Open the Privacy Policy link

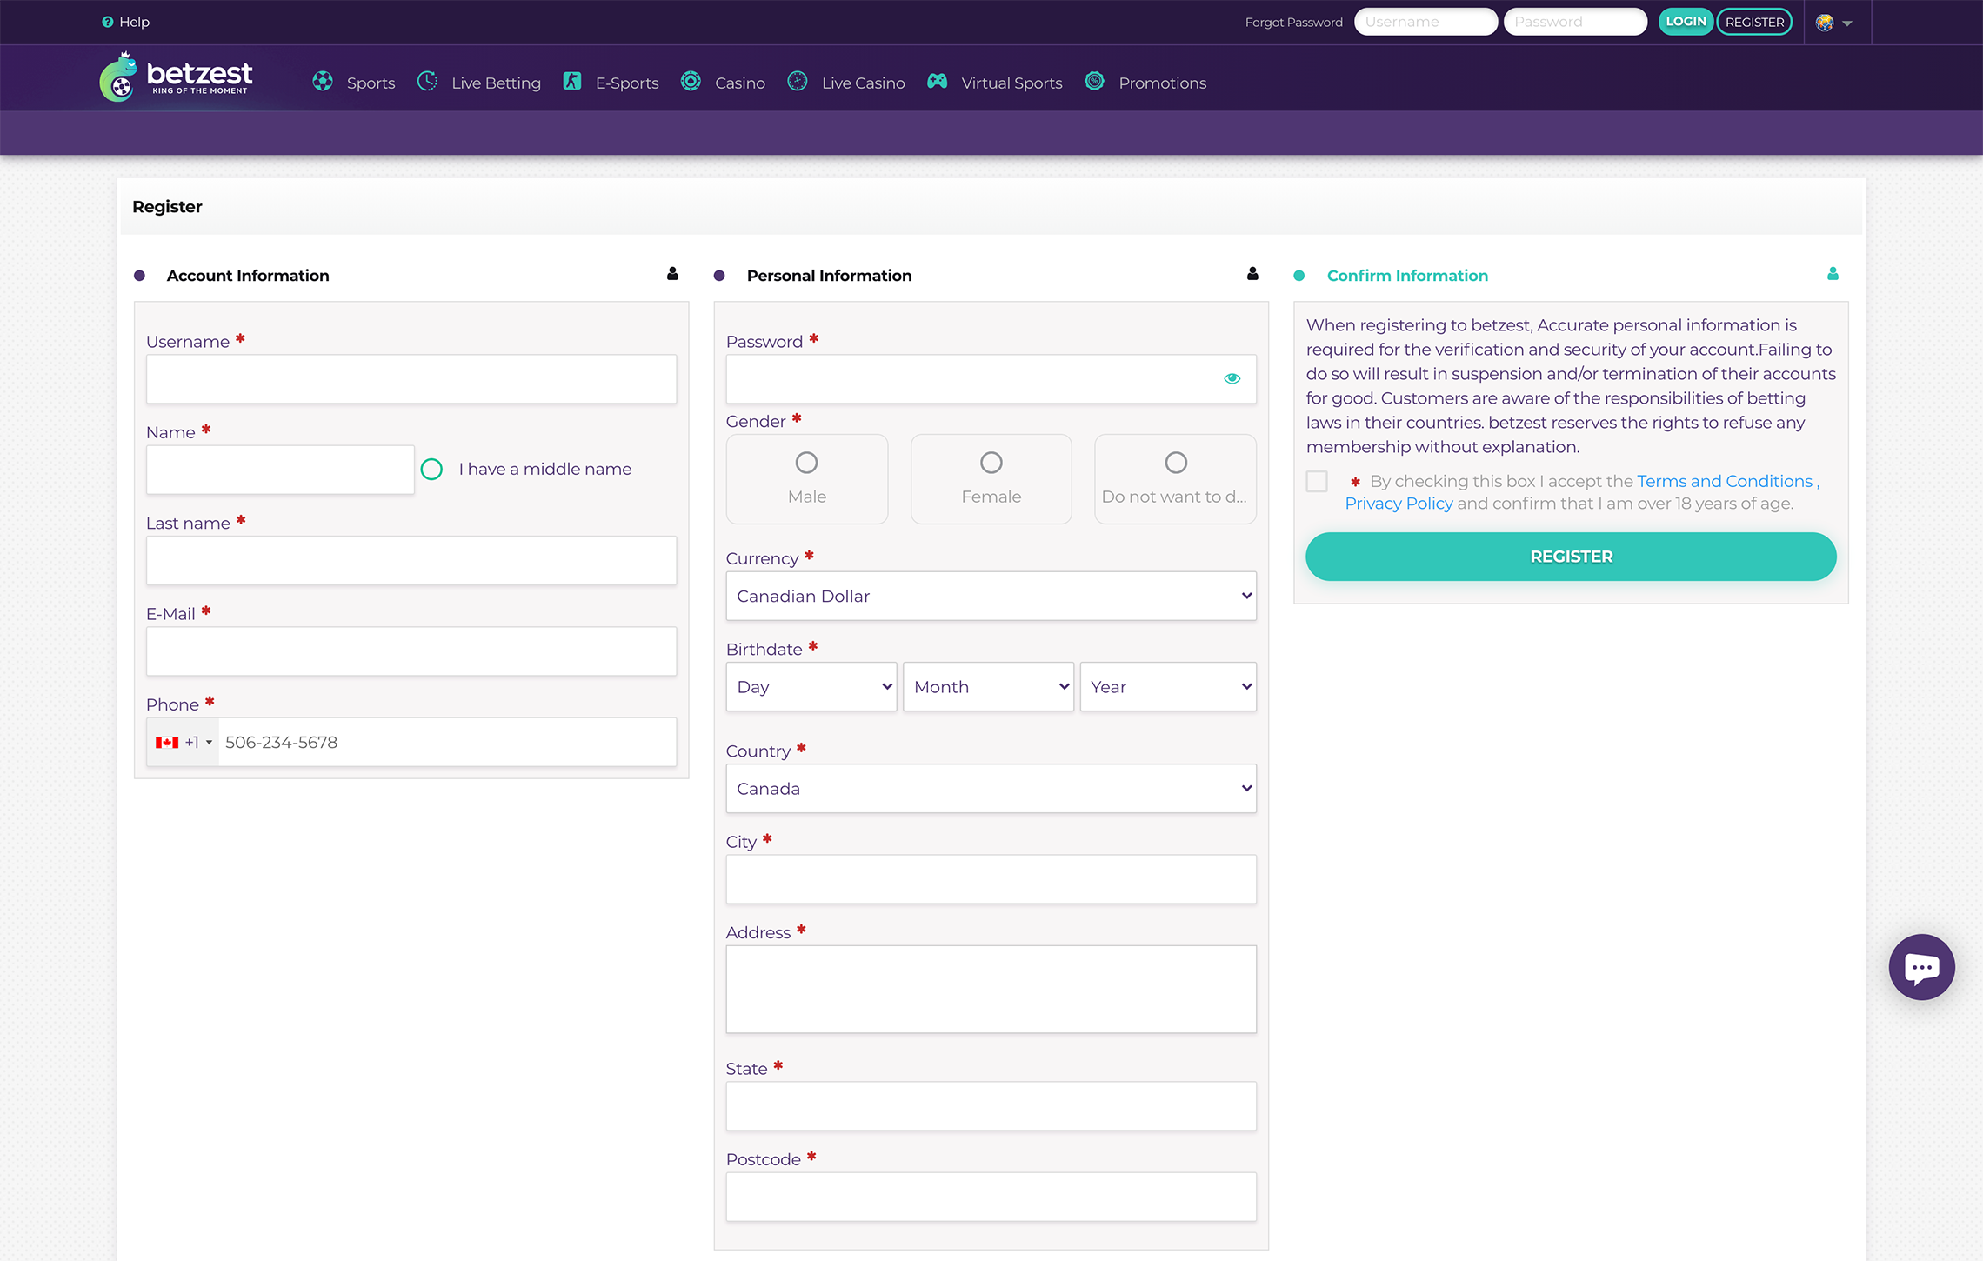tap(1399, 504)
